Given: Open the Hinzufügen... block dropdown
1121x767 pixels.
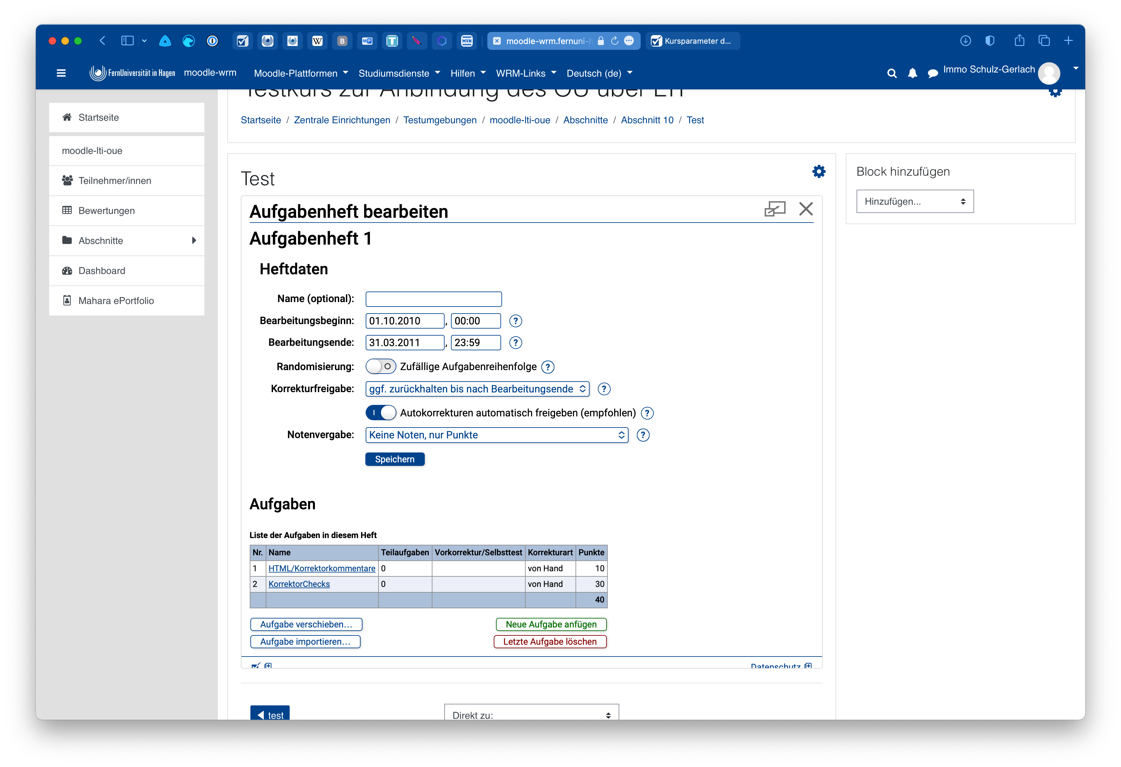Looking at the screenshot, I should click(x=915, y=201).
